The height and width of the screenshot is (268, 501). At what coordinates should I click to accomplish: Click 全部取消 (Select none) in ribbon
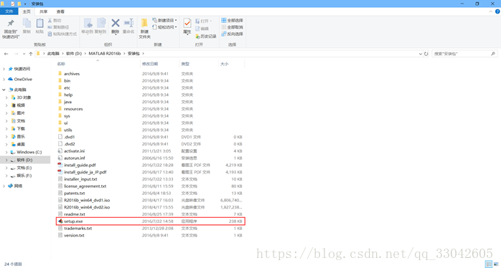click(233, 27)
